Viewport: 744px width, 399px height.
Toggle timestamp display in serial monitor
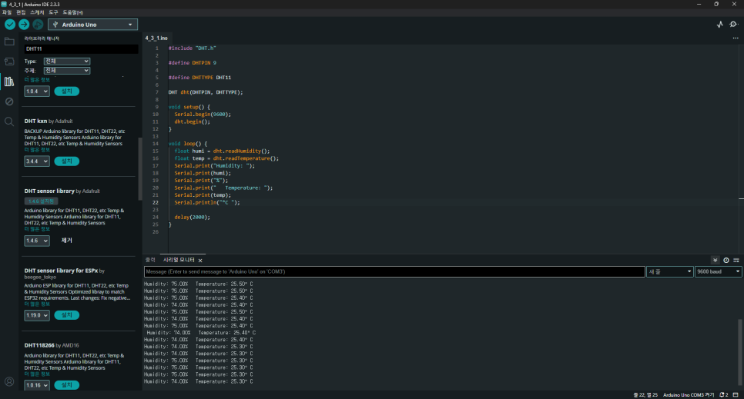(x=726, y=260)
